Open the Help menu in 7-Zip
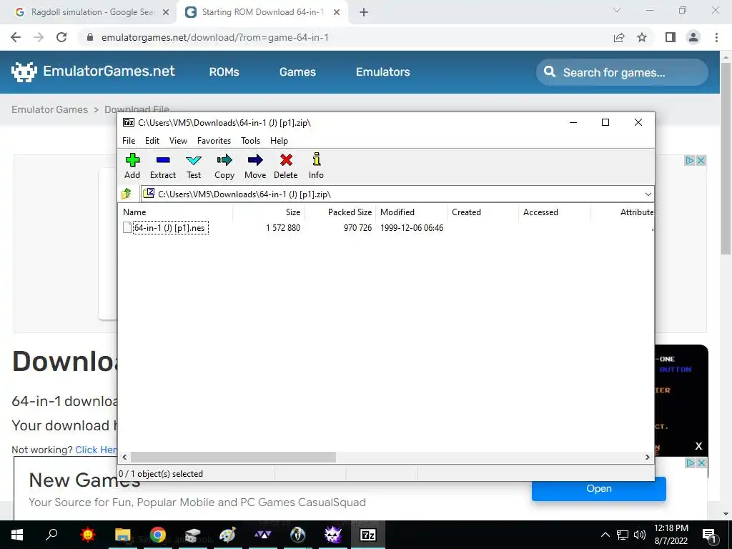The image size is (732, 549). click(x=280, y=141)
